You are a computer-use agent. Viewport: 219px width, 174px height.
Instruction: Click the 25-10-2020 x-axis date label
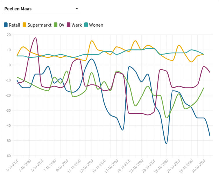coord(162,164)
